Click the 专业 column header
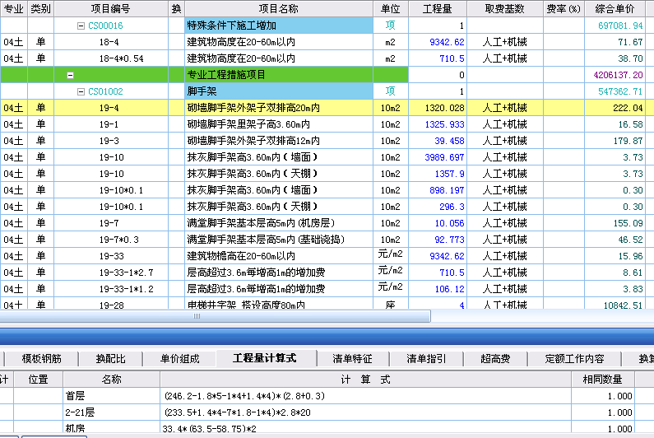The height and width of the screenshot is (438, 654). click(x=14, y=9)
